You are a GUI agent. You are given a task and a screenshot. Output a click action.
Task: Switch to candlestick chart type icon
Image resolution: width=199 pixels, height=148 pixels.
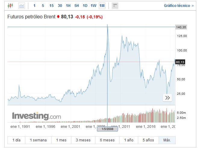(10, 6)
